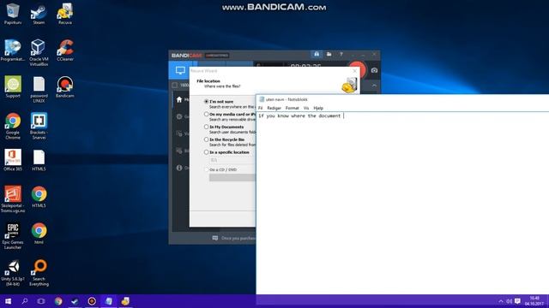Select the Unity 5.6 desktop shortcut
Viewport: 549px width, 308px height.
[x=13, y=273]
